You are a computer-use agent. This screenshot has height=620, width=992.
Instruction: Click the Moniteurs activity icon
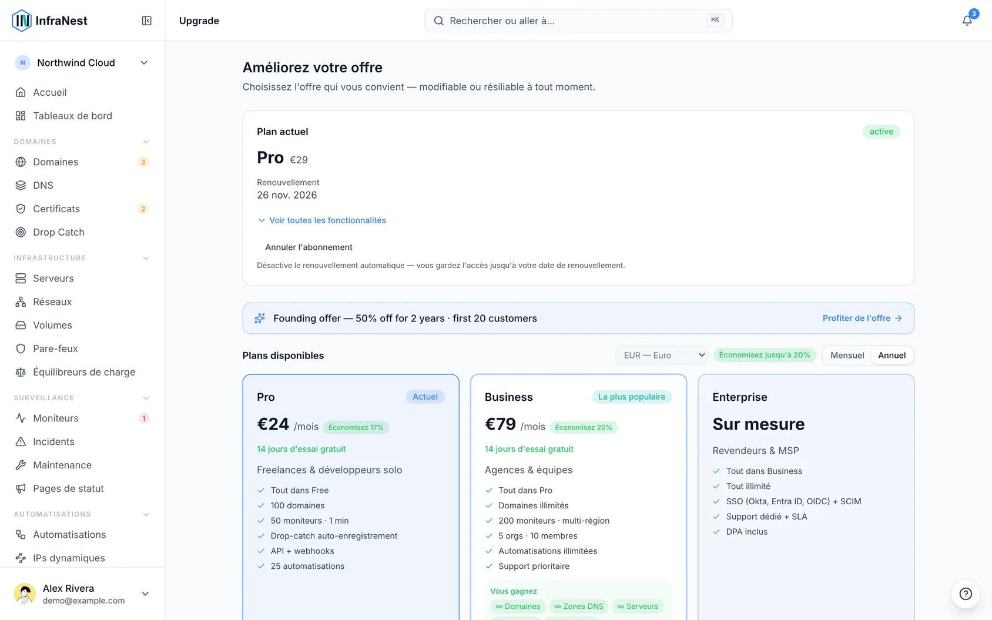click(x=21, y=418)
